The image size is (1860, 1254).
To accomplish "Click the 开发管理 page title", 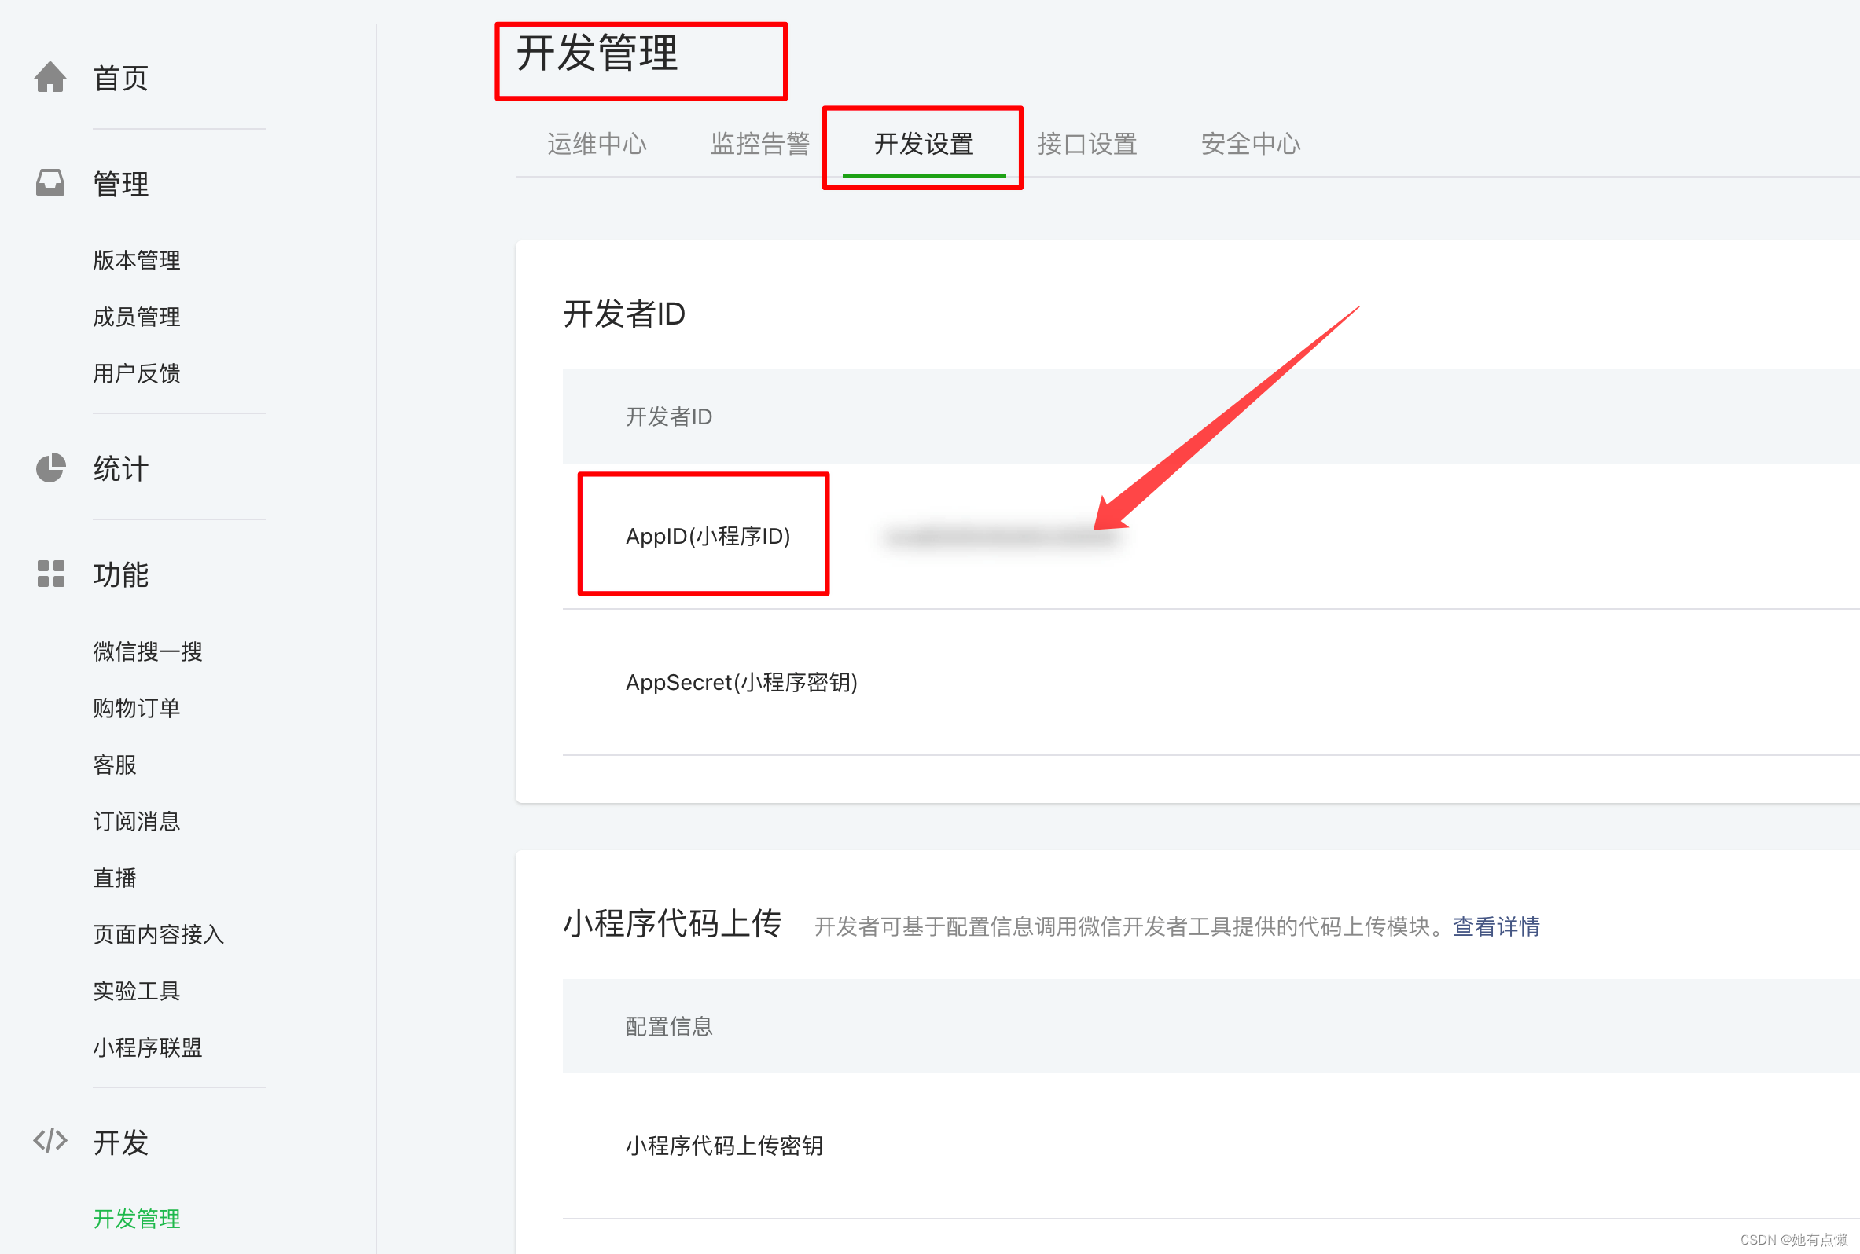I will click(597, 53).
